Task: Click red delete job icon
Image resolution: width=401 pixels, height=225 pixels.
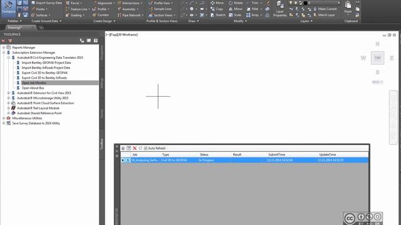Action: coord(135,148)
